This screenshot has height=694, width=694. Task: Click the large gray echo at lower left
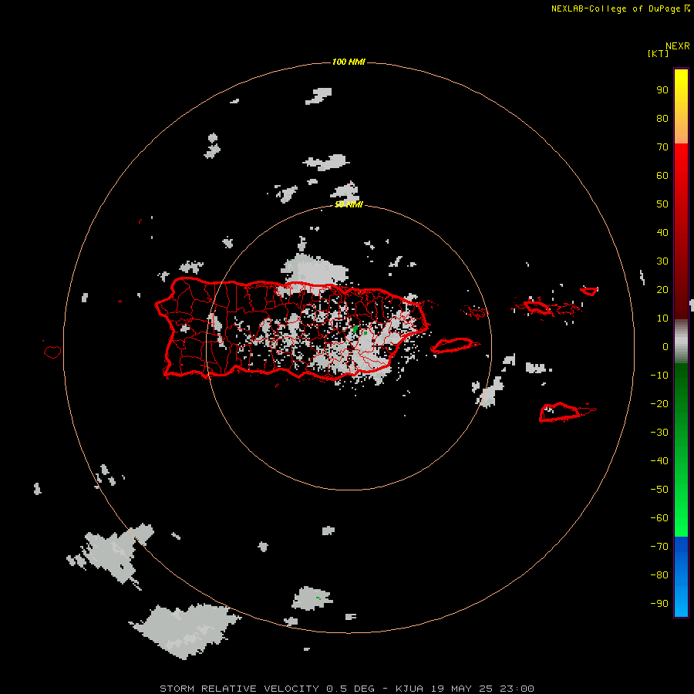coord(186,631)
